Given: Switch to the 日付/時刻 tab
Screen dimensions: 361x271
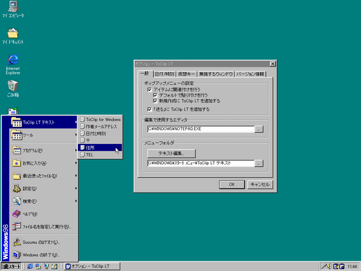Looking at the screenshot, I should [164, 74].
